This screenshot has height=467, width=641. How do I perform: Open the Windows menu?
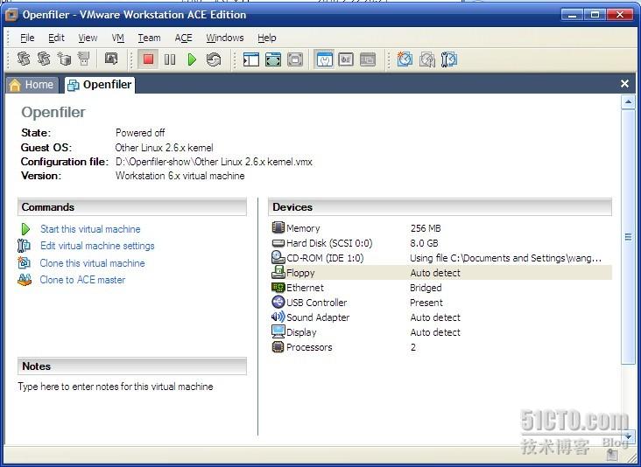225,38
